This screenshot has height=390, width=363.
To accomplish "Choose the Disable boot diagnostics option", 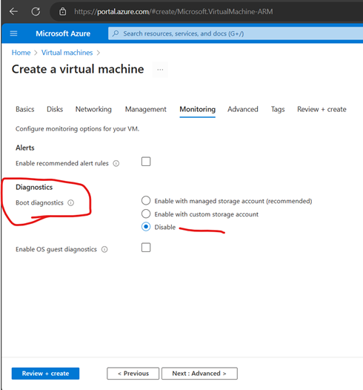I will 146,227.
